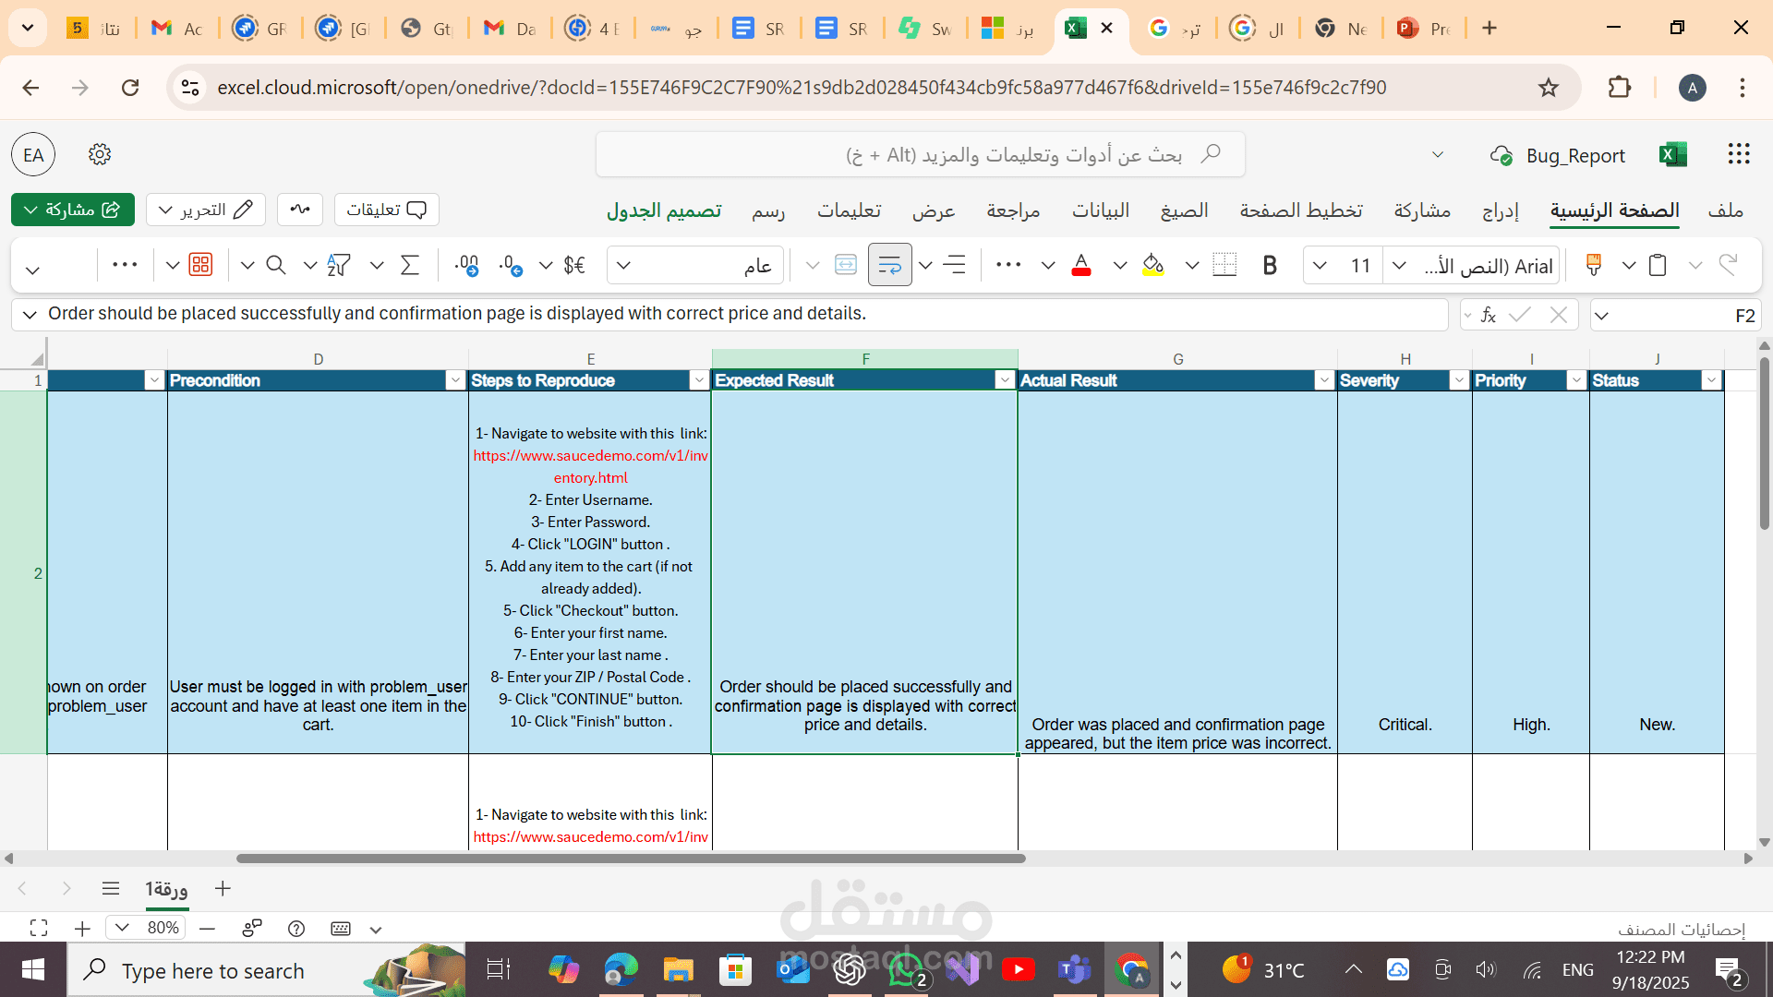Toggle the wrap text button
The width and height of the screenshot is (1773, 997).
coord(889,266)
